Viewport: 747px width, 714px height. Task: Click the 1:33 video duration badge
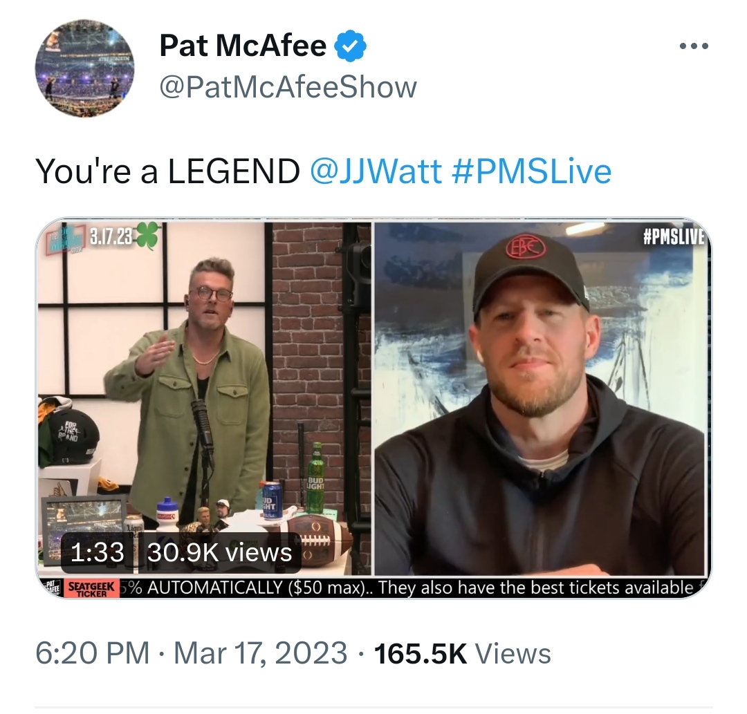click(x=98, y=552)
